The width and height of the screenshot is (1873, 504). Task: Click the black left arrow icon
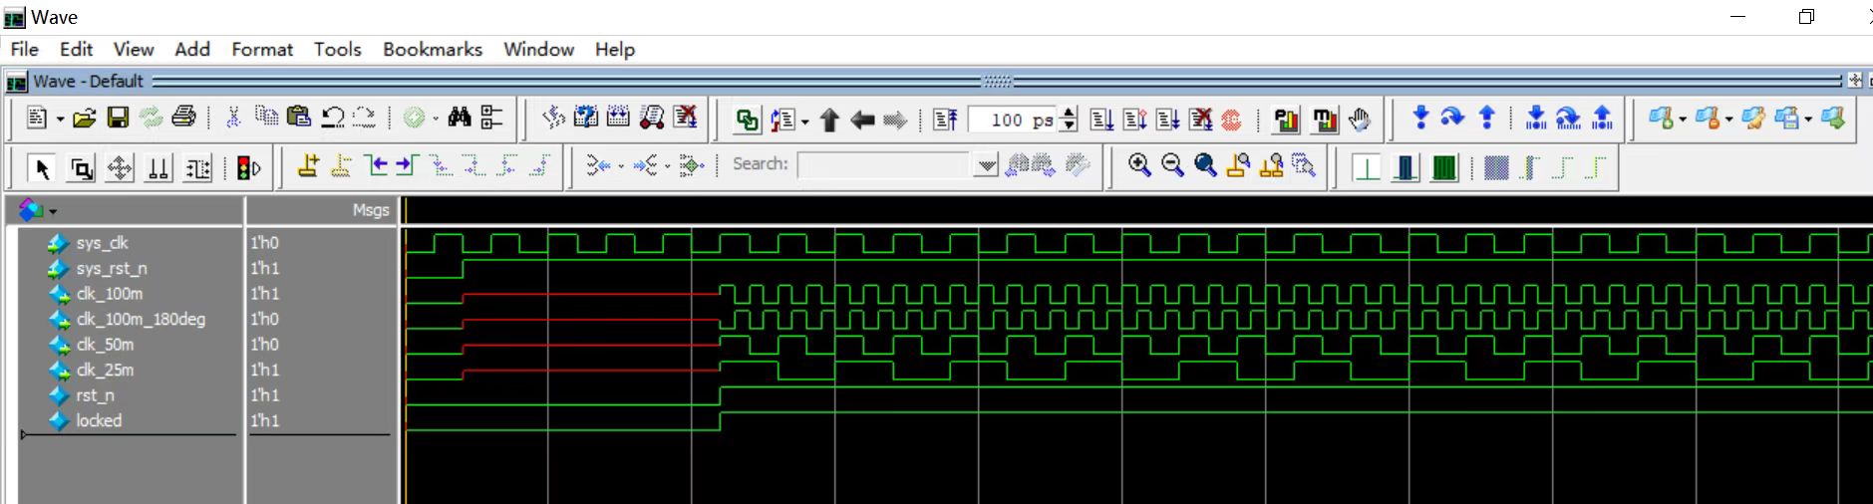click(x=862, y=121)
